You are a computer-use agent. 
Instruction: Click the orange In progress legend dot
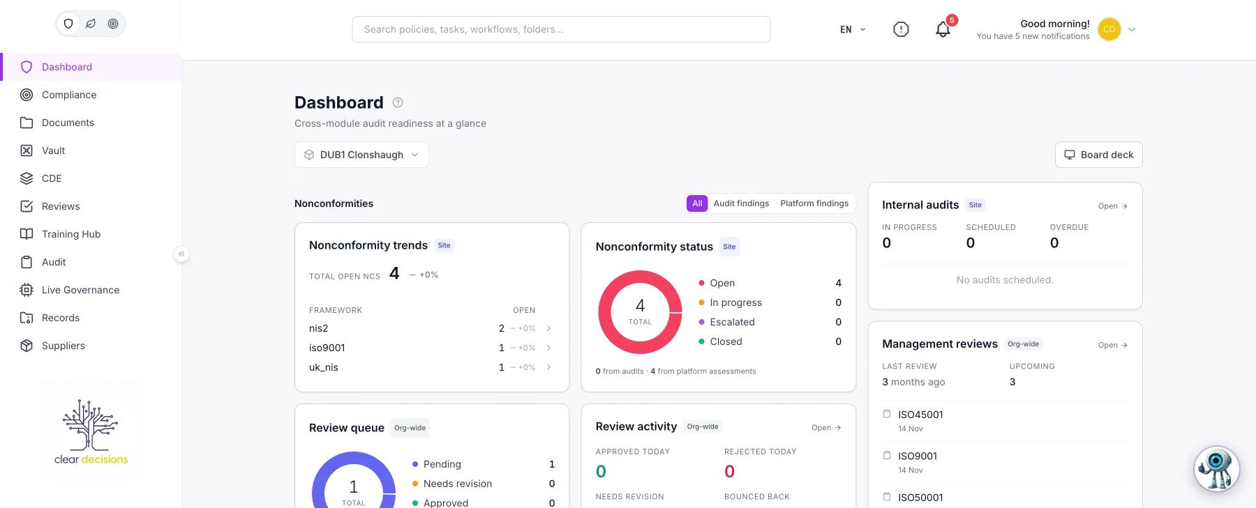pyautogui.click(x=701, y=302)
